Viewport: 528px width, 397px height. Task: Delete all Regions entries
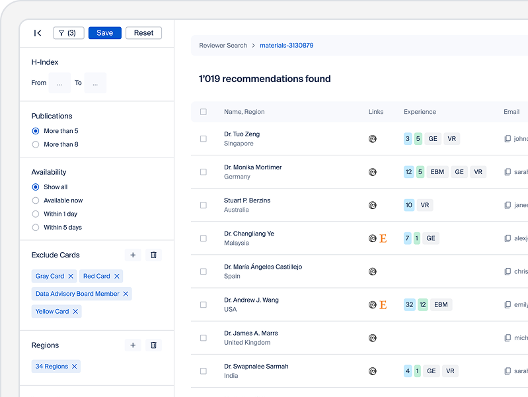pyautogui.click(x=153, y=345)
